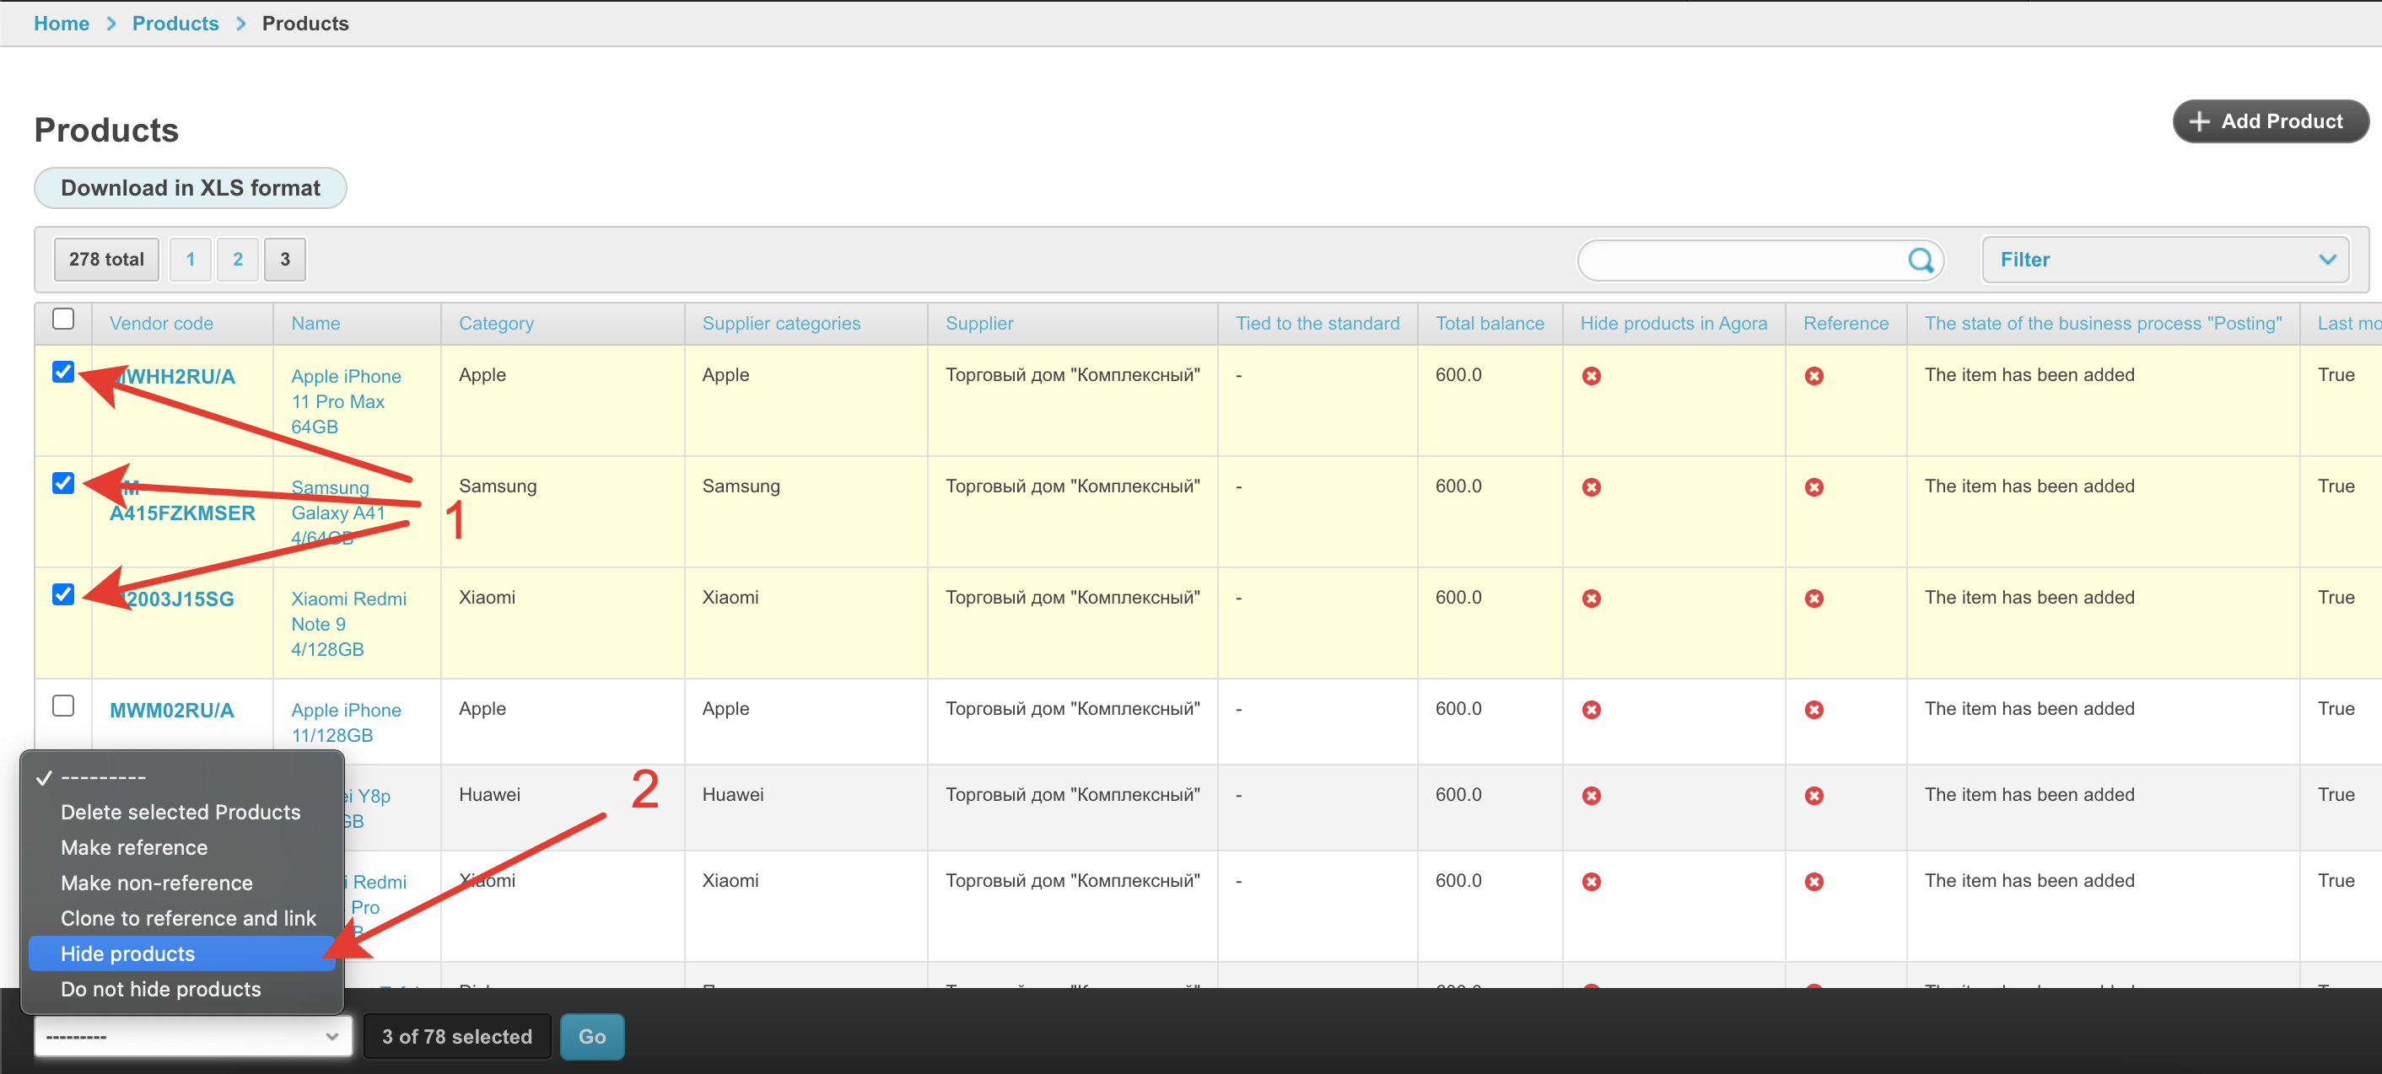This screenshot has width=2382, height=1074.
Task: Uncheck the Samsung Galaxy A41 row checkbox
Action: (x=63, y=482)
